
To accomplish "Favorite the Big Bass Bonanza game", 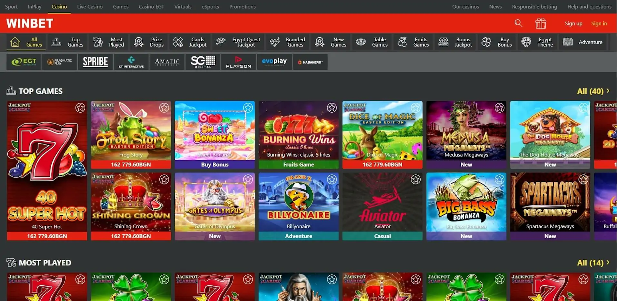I will pos(500,179).
